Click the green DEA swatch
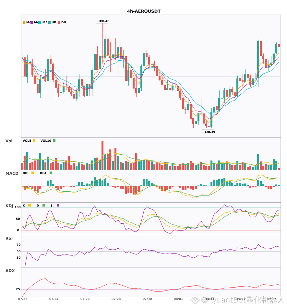Screen dimensions: 287x308 (x=51, y=173)
